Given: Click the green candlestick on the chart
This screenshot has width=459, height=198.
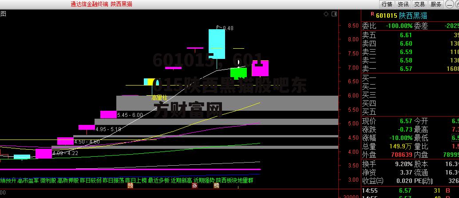Looking at the screenshot, I should click(238, 73).
